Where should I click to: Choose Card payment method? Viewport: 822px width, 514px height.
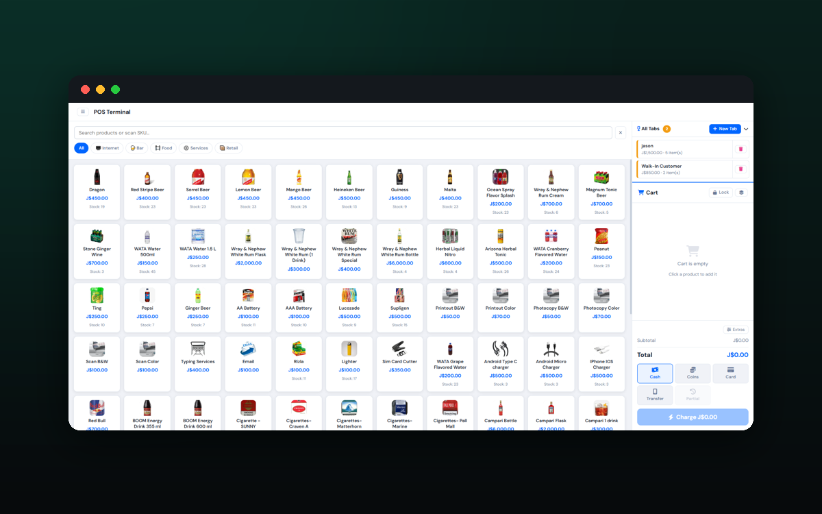point(730,374)
